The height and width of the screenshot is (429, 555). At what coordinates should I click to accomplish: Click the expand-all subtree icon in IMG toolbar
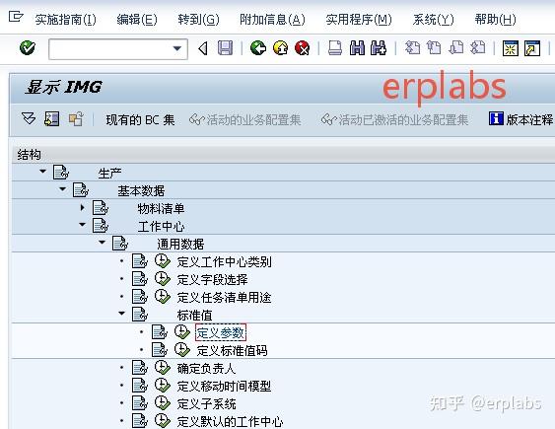tap(29, 118)
